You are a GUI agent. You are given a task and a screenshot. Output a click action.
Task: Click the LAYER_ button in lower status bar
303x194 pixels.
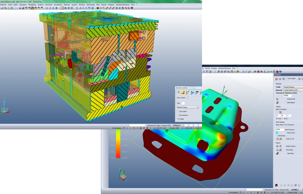[x=294, y=190]
